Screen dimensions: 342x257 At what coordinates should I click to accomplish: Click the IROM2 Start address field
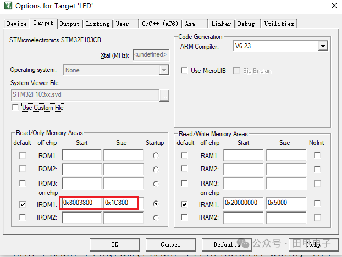(x=82, y=218)
